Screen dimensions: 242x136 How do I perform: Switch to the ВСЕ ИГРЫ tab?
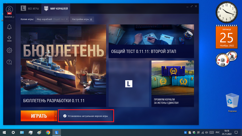coord(30,8)
